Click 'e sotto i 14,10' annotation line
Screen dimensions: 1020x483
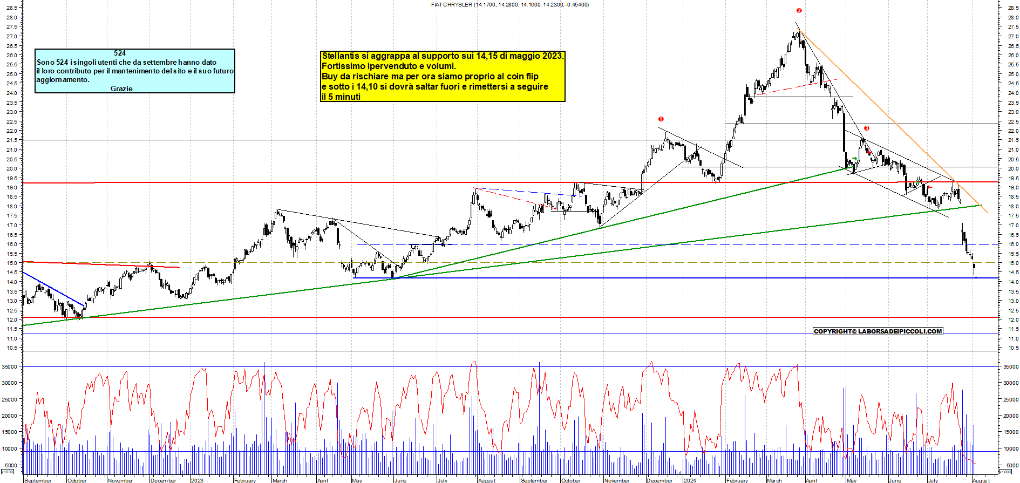click(x=435, y=86)
